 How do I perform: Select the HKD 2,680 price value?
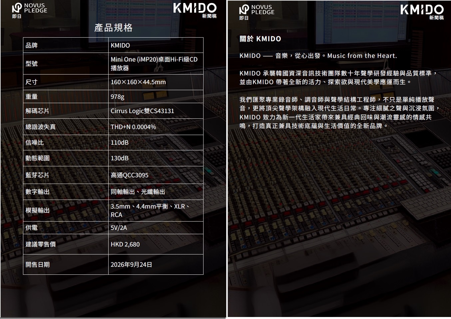[x=125, y=244]
